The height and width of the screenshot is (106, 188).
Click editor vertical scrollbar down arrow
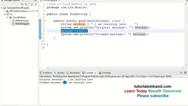click(186, 65)
